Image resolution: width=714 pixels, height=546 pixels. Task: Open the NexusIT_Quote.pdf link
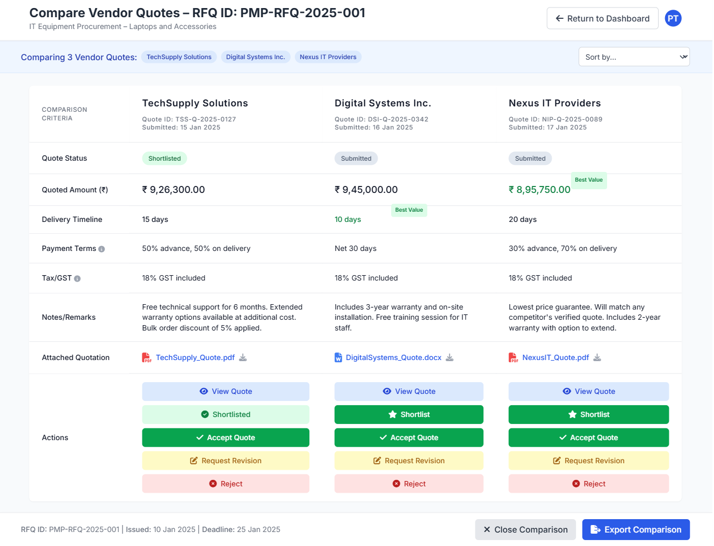(556, 358)
